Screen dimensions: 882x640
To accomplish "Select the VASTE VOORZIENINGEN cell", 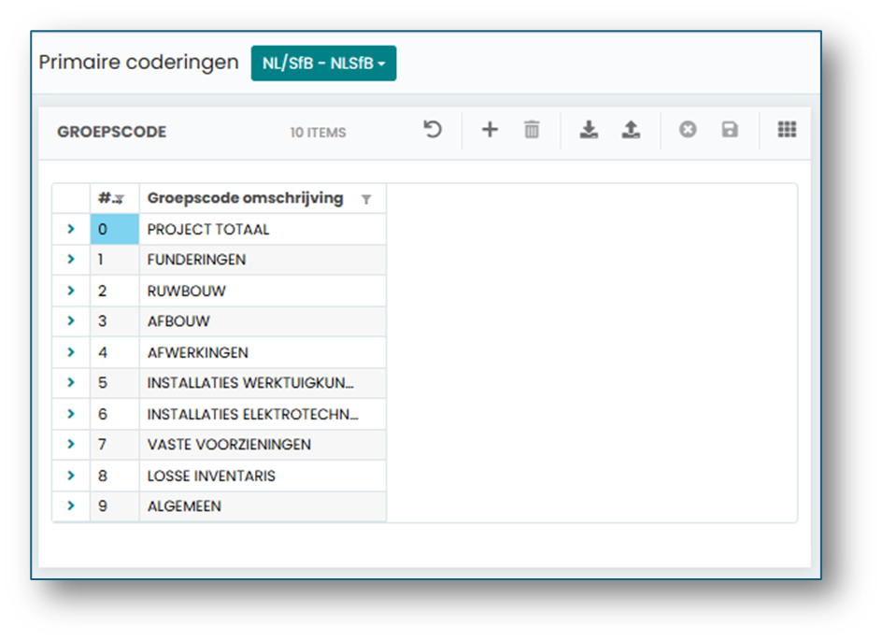I will tap(263, 444).
